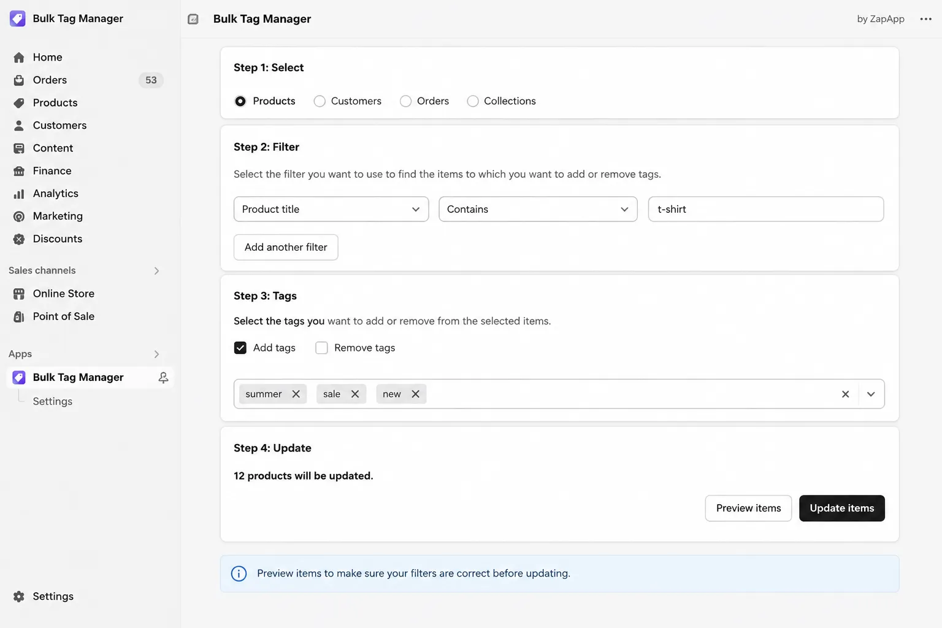942x628 pixels.
Task: Select the Collections radio button
Action: [473, 101]
